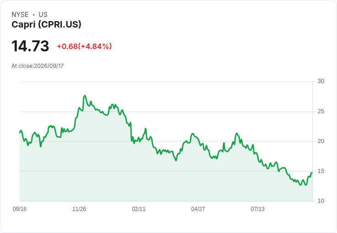
Task: Click the US market label
Action: pyautogui.click(x=43, y=15)
